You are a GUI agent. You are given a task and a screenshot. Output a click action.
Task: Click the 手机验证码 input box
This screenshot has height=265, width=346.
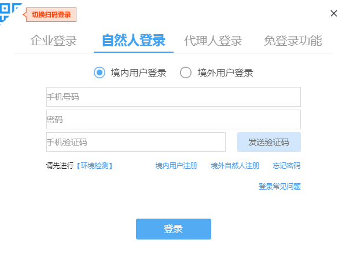tap(136, 142)
